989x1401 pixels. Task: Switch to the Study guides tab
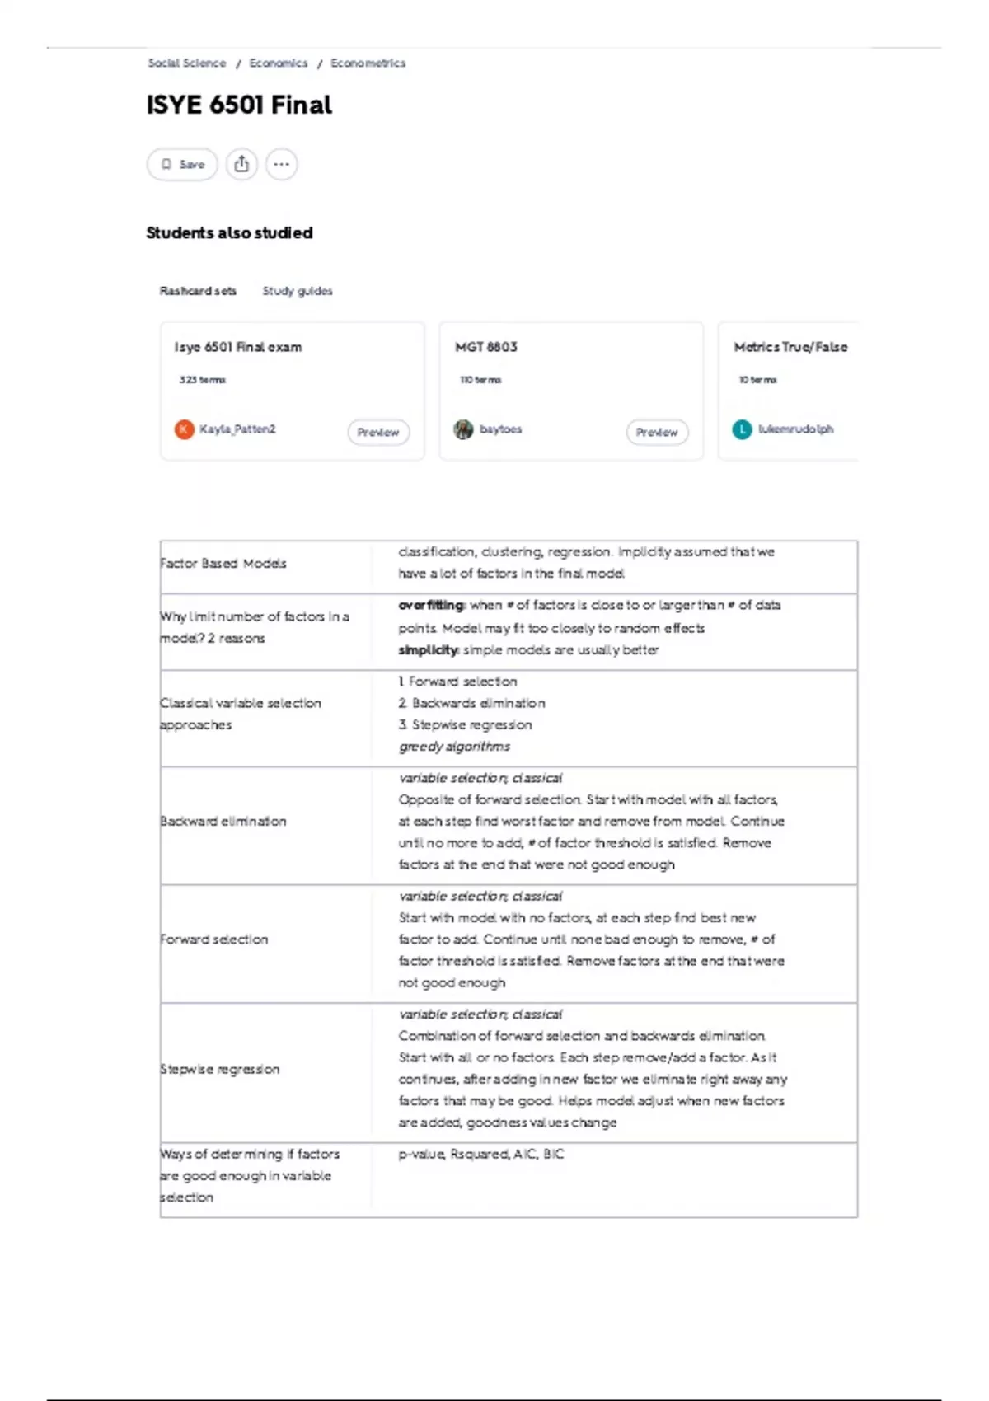point(298,291)
